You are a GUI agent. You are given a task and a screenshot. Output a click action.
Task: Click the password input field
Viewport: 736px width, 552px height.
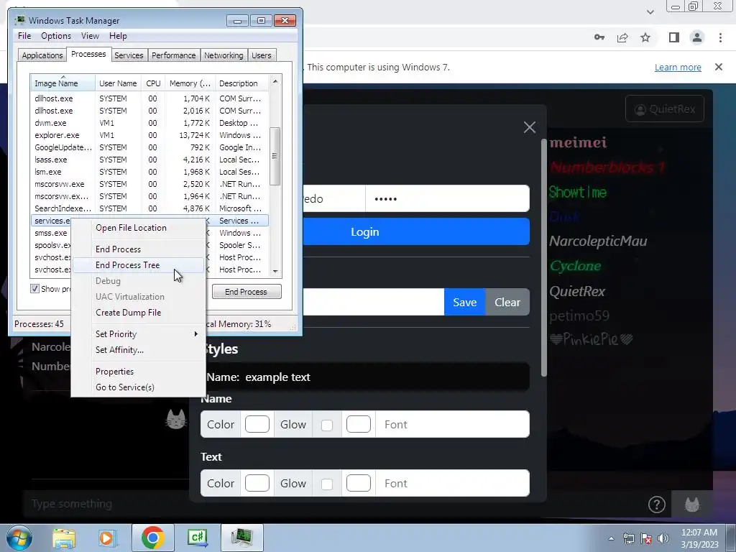click(447, 198)
